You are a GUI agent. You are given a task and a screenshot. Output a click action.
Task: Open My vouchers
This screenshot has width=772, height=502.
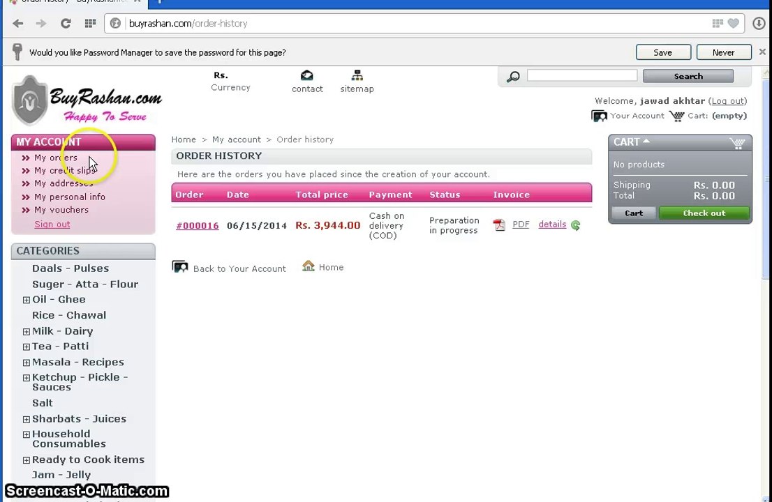click(x=61, y=209)
